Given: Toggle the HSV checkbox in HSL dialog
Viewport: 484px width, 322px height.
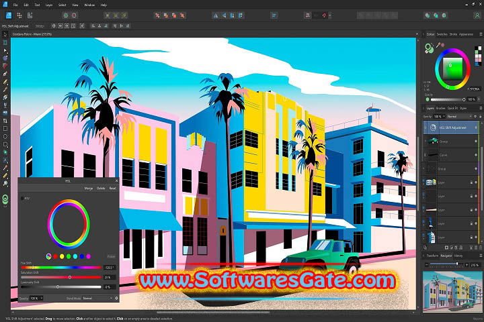Looking at the screenshot, I should pyautogui.click(x=22, y=199).
